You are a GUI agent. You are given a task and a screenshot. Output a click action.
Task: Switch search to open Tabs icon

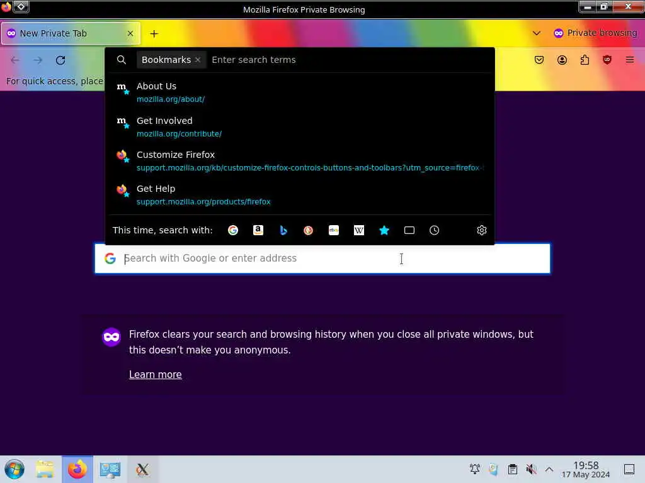click(409, 230)
